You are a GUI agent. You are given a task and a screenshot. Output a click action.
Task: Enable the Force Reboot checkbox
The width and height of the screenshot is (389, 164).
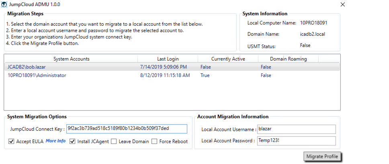tap(154, 142)
